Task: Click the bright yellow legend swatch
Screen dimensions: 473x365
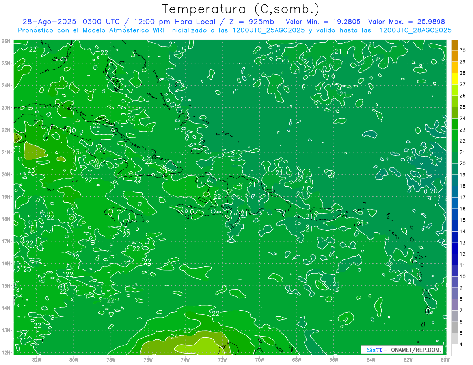Action: point(455,78)
